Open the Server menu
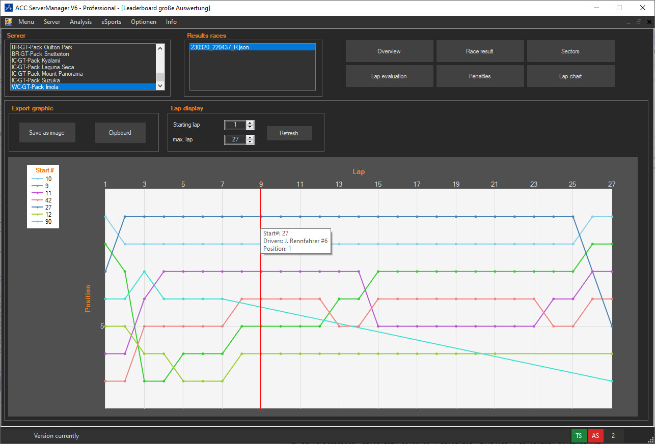The width and height of the screenshot is (655, 444). [x=52, y=22]
